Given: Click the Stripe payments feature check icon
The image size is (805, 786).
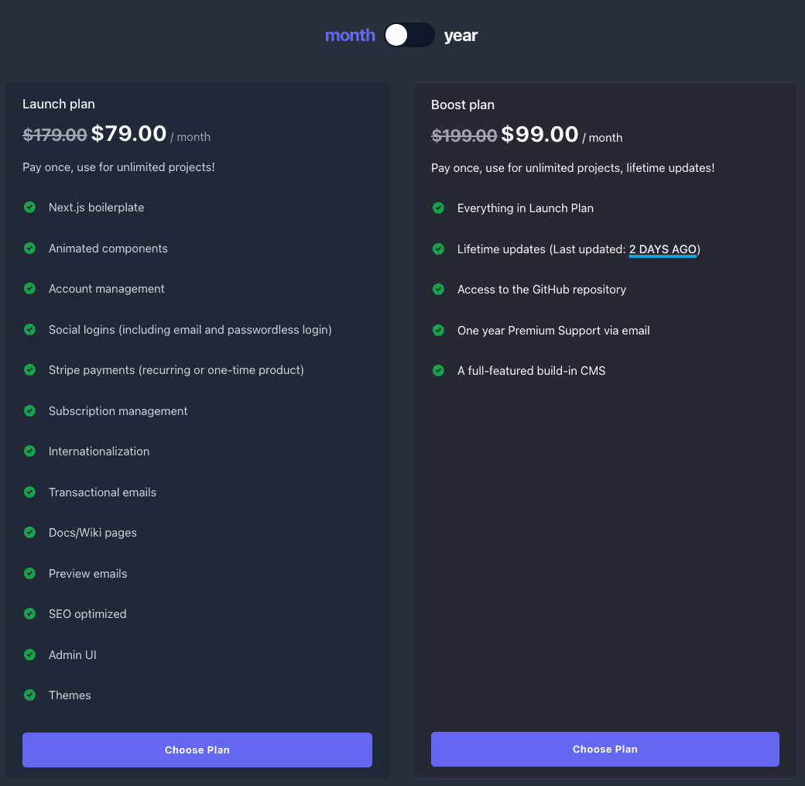Looking at the screenshot, I should pyautogui.click(x=29, y=369).
